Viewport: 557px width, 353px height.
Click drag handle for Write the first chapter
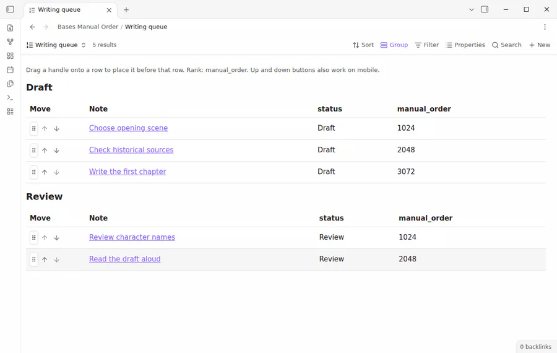click(x=34, y=172)
